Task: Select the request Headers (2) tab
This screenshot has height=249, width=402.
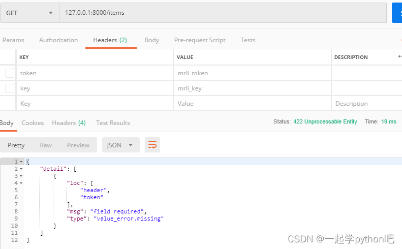Action: pos(110,40)
